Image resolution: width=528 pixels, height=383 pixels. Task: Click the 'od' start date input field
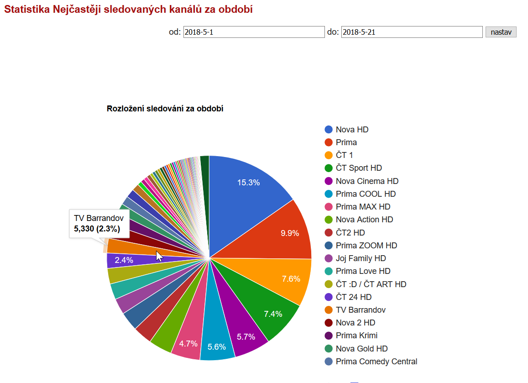pos(254,32)
